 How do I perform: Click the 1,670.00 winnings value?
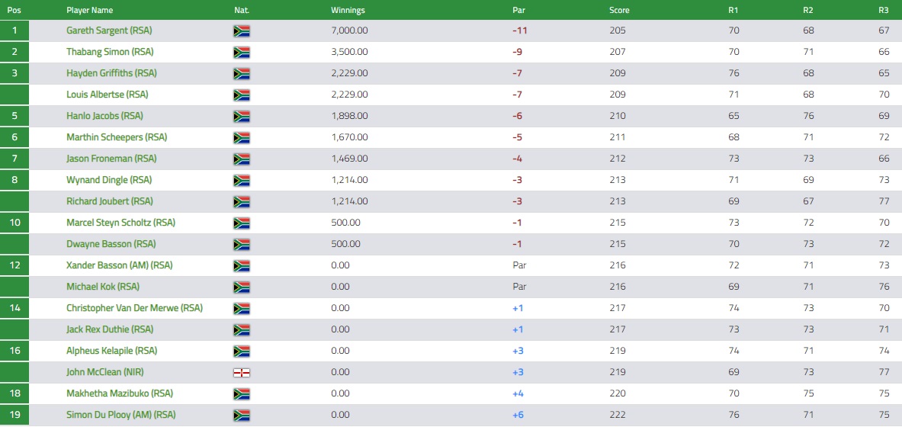click(350, 137)
